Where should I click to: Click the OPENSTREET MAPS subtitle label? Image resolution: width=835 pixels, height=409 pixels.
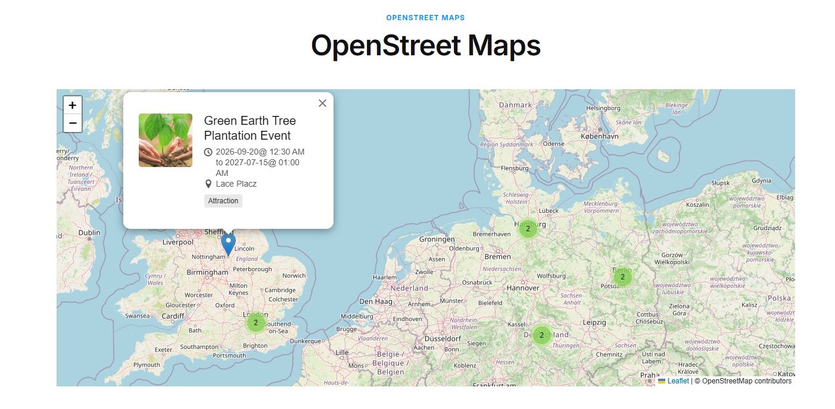pos(425,18)
